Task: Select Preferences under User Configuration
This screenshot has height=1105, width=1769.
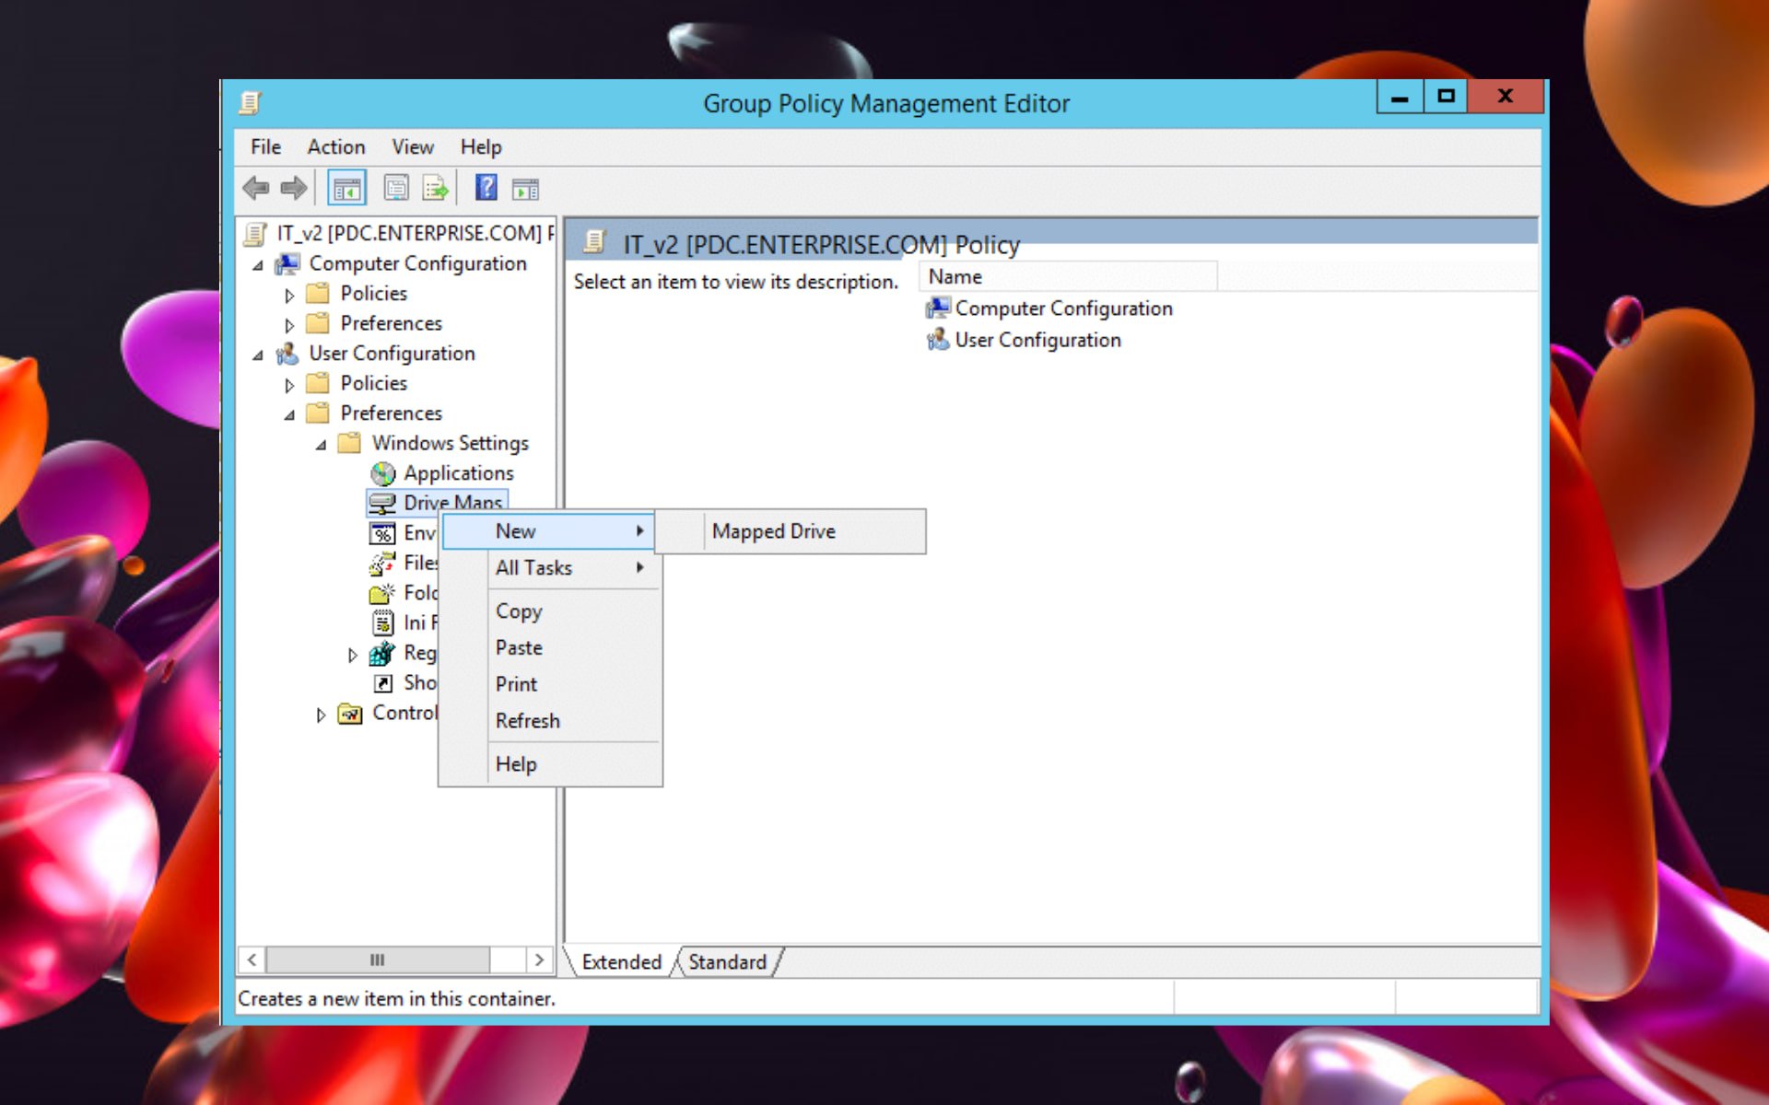Action: point(391,413)
